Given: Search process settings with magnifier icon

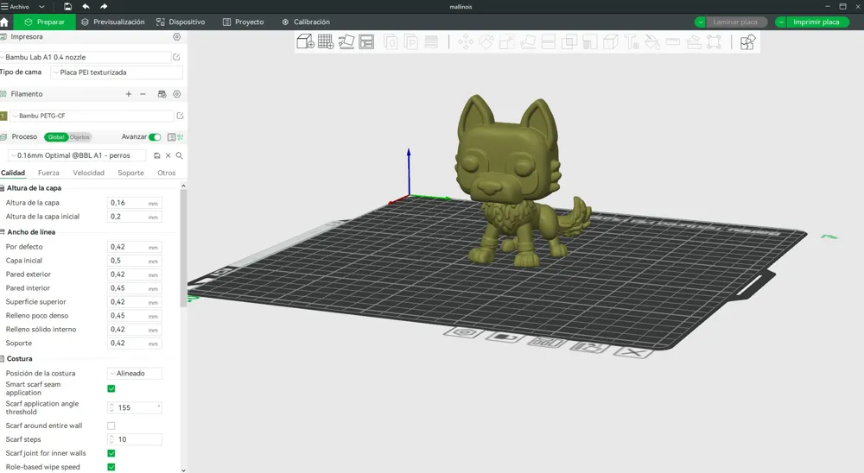Looking at the screenshot, I should 179,156.
